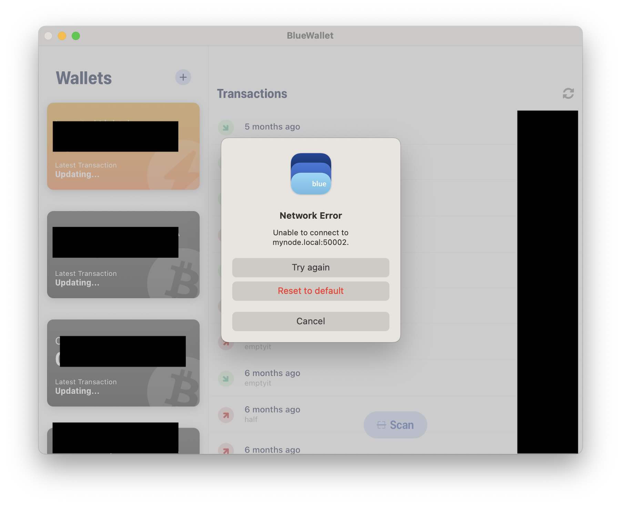Click the red outgoing arrow beside the half transaction
The width and height of the screenshot is (621, 505).
pos(226,415)
